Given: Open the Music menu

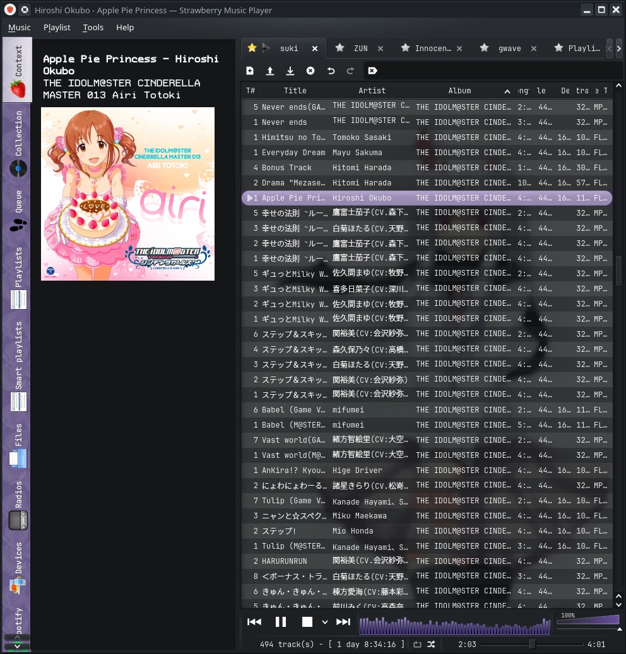Looking at the screenshot, I should click(x=19, y=28).
